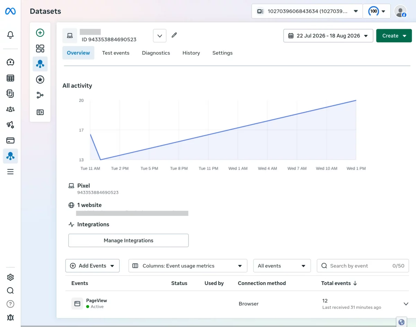Open the Add Events dropdown
The width and height of the screenshot is (416, 327).
pyautogui.click(x=93, y=266)
